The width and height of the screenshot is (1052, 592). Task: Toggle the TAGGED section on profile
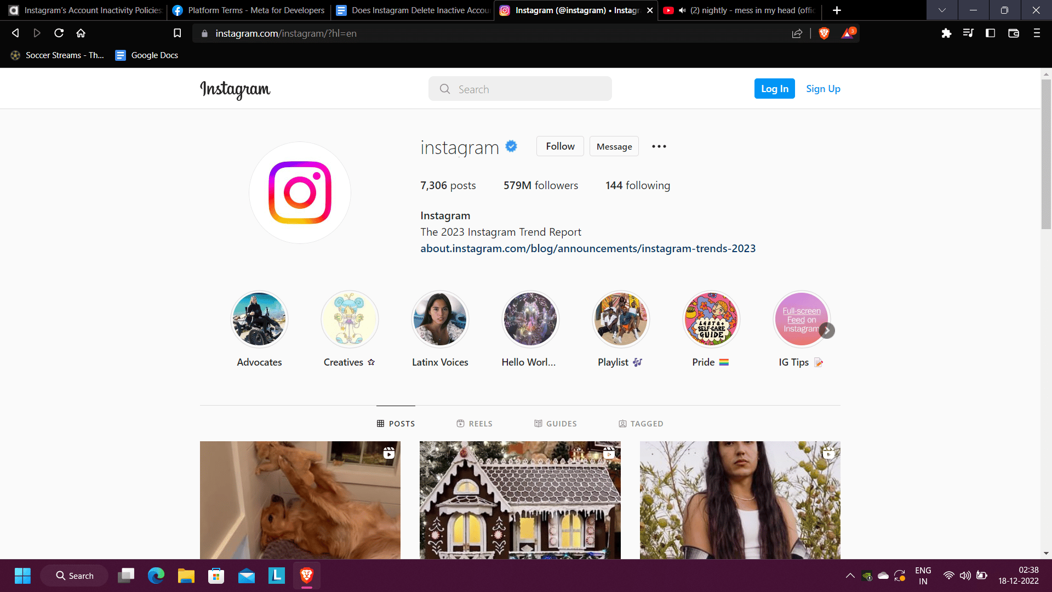[640, 423]
